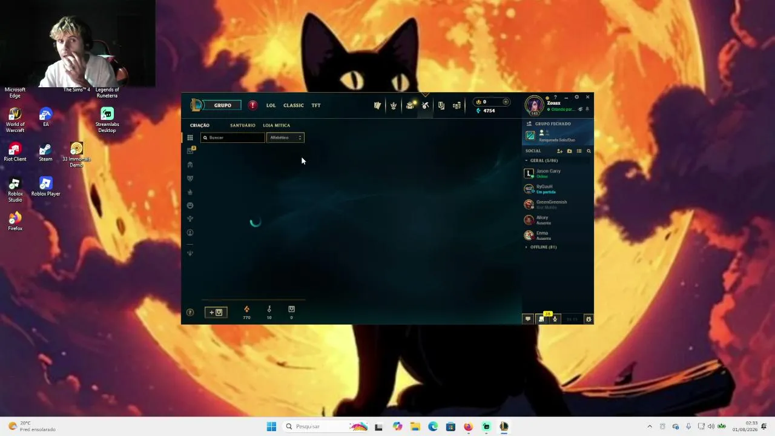This screenshot has width=775, height=436.
Task: Select friend Allory
Action: [558, 220]
